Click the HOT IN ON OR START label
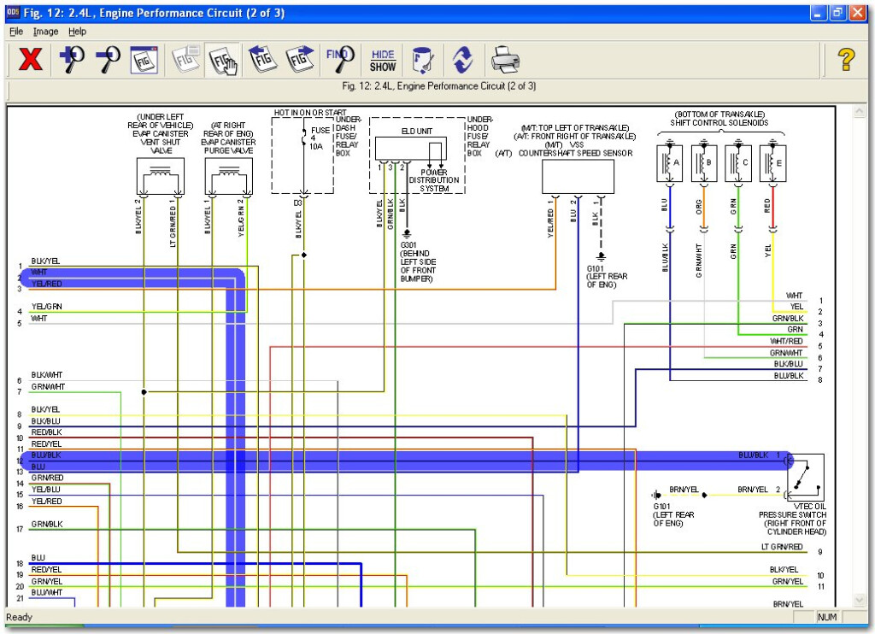This screenshot has width=875, height=634. tap(309, 112)
